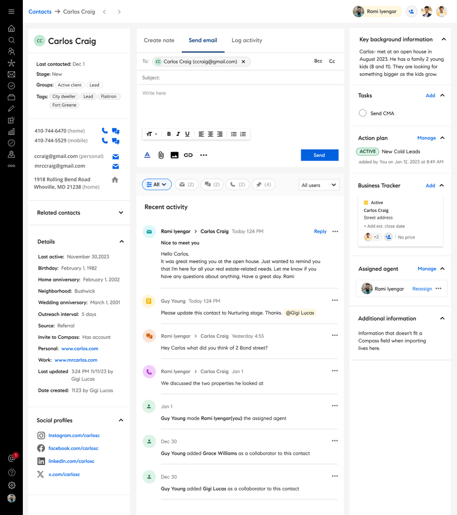Add est. close date in tracker

click(x=384, y=226)
